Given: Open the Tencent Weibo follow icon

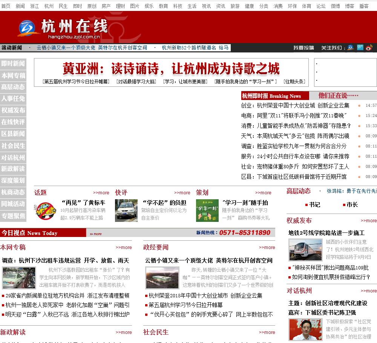Looking at the screenshot, I should pos(360,48).
